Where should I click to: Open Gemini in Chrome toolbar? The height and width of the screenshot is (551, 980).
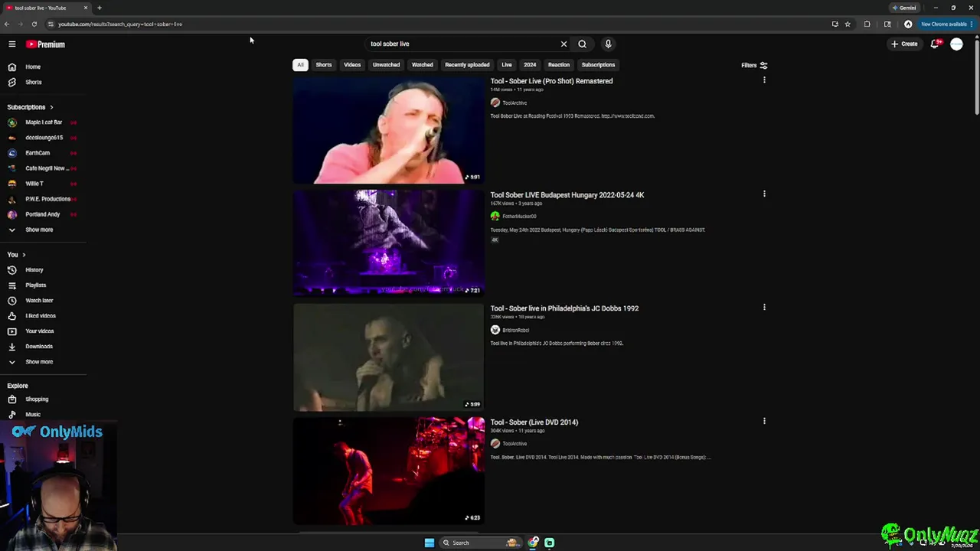click(x=904, y=8)
